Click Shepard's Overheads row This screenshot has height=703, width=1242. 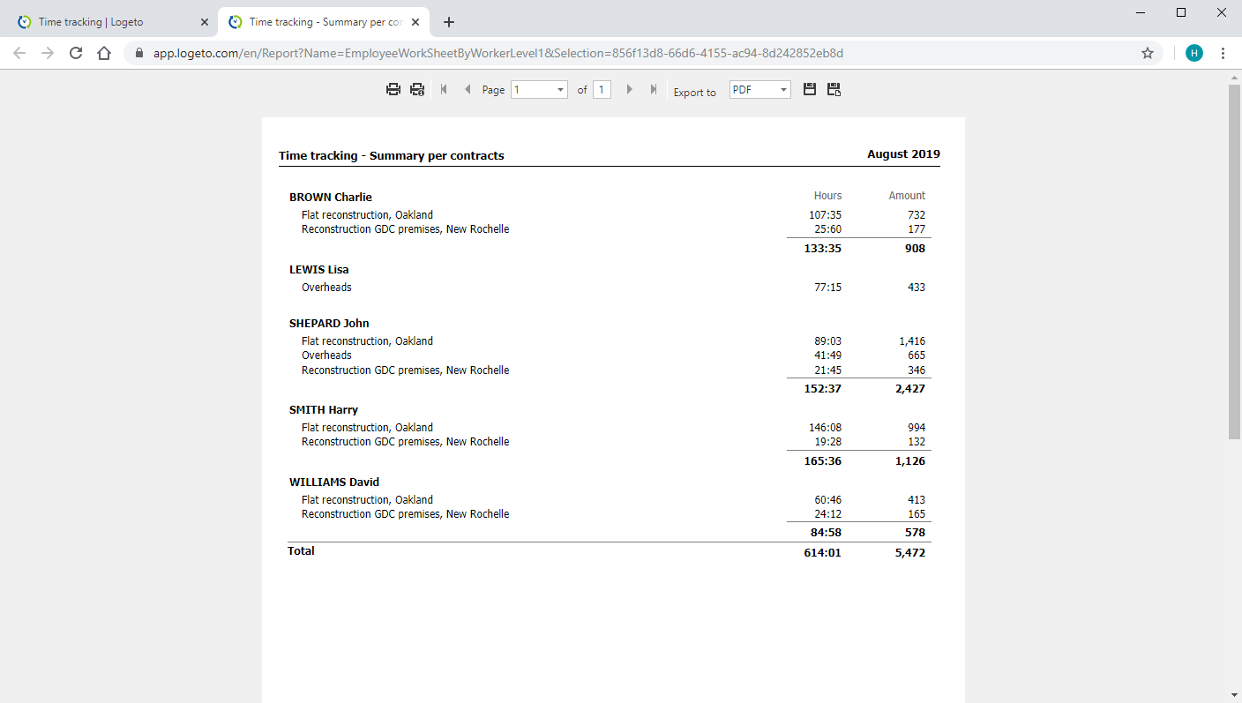click(x=326, y=355)
